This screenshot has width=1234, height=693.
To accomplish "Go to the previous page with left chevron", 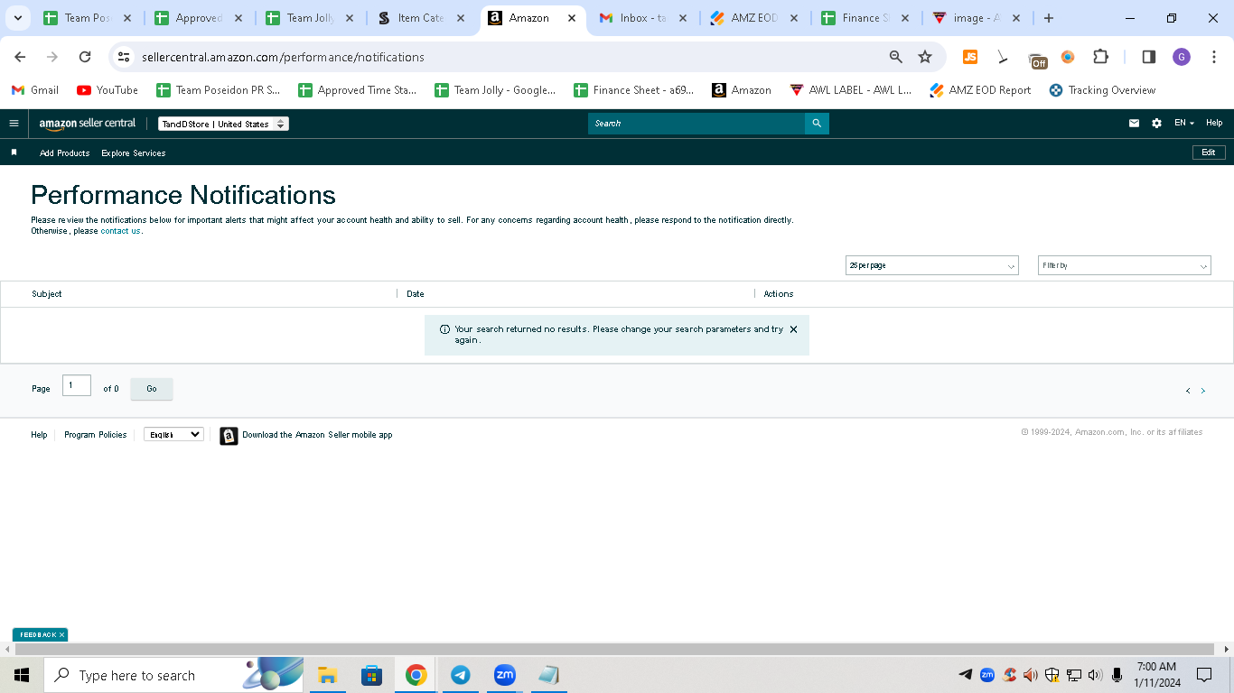I will click(x=1188, y=391).
